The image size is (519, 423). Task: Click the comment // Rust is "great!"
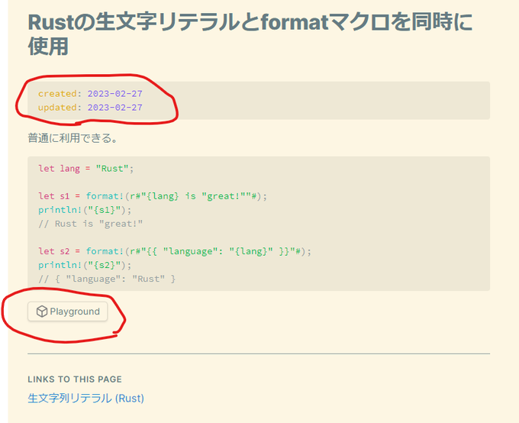90,224
